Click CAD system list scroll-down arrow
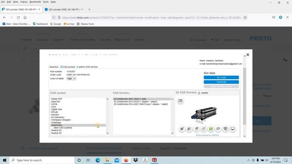292x164 pixels. [x=107, y=133]
